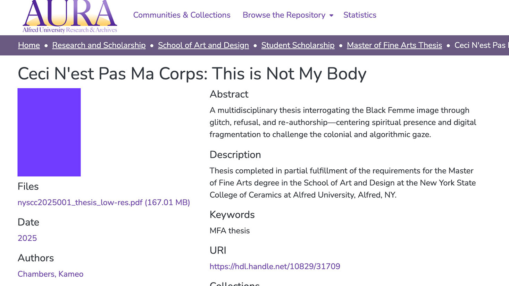Open the Student Scholarship breadcrumb
Viewport: 509px width, 286px height.
tap(298, 45)
